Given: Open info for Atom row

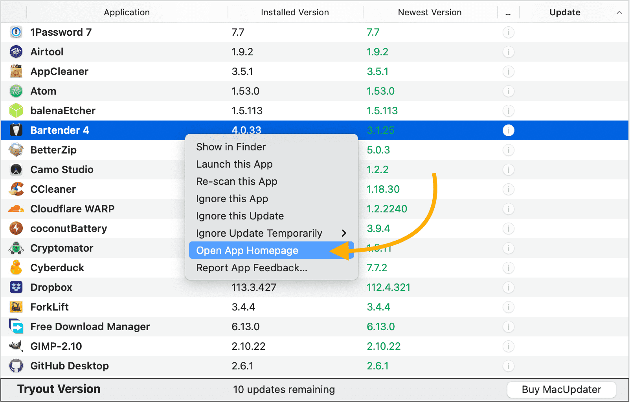Looking at the screenshot, I should point(509,91).
